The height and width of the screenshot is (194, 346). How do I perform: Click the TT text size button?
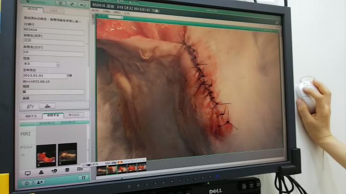(83, 179)
